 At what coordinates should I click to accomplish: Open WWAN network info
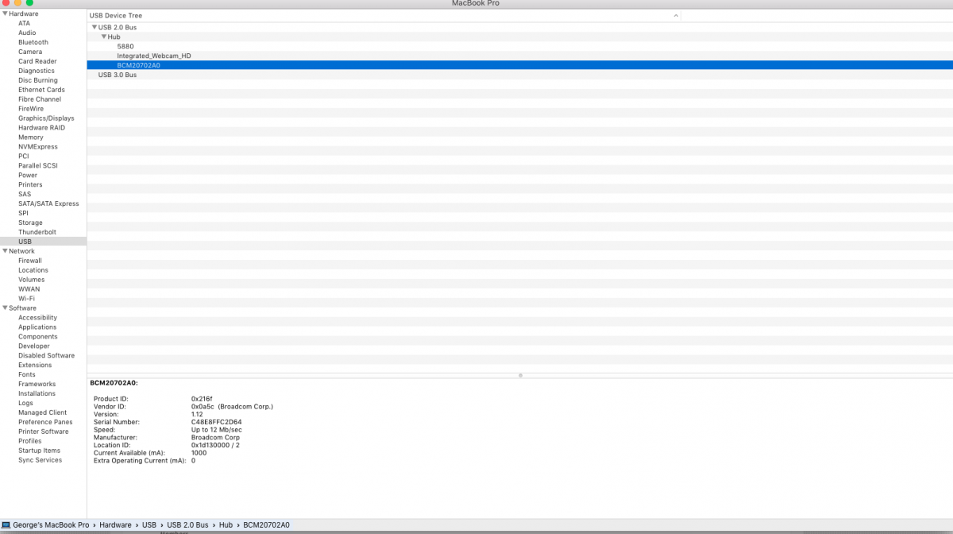29,289
